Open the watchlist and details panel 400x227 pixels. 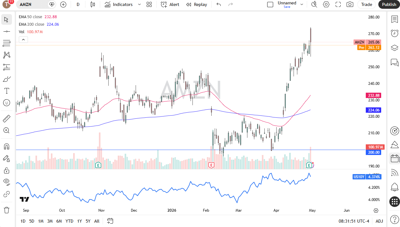[x=394, y=19]
